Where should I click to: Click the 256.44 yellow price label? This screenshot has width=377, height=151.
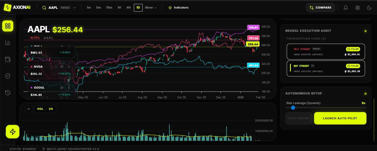click(253, 44)
